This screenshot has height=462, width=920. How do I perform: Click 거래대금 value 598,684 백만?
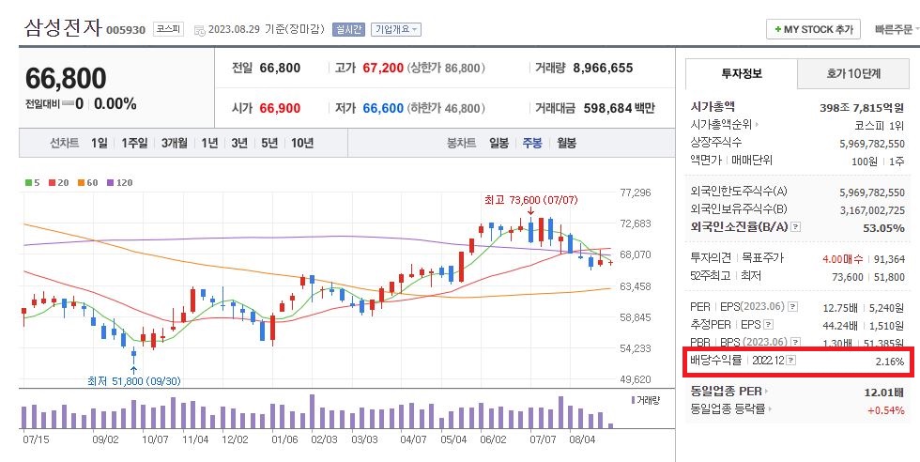click(619, 108)
